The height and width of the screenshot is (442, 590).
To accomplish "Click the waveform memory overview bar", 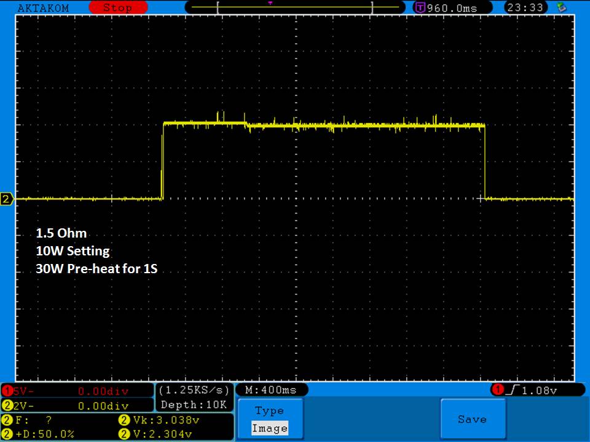I will (295, 7).
